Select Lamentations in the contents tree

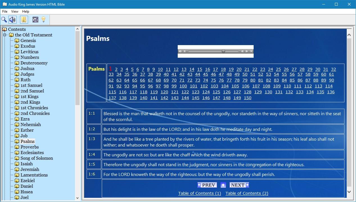tap(34, 175)
